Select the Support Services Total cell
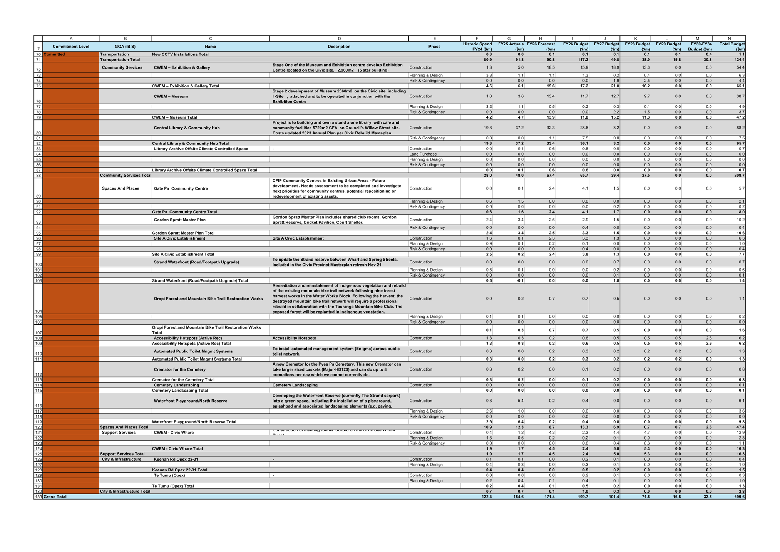780x552 pixels. coord(122,454)
